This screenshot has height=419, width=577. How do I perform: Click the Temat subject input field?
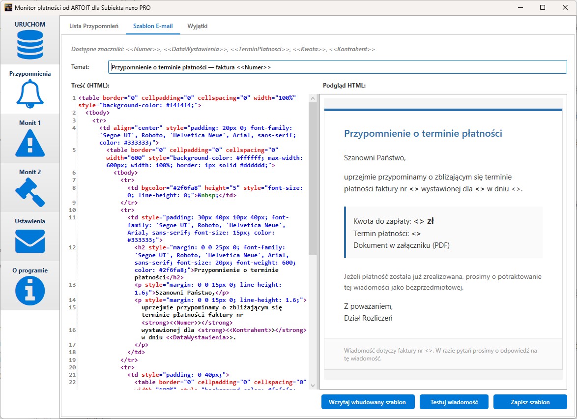pos(338,67)
